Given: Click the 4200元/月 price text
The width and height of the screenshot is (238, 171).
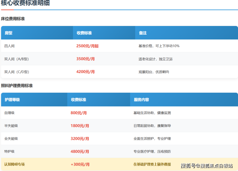Looking at the screenshot, I should click(x=86, y=72).
